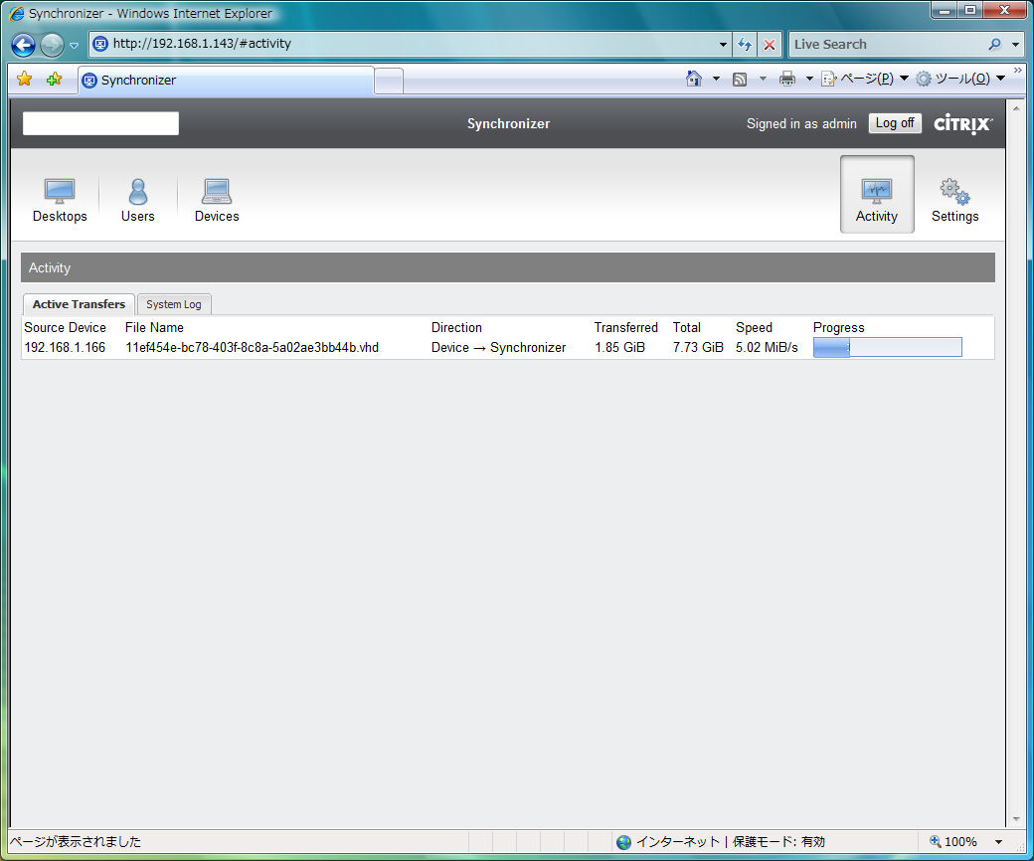This screenshot has width=1034, height=861.
Task: Click the Progress column header
Action: coord(838,328)
